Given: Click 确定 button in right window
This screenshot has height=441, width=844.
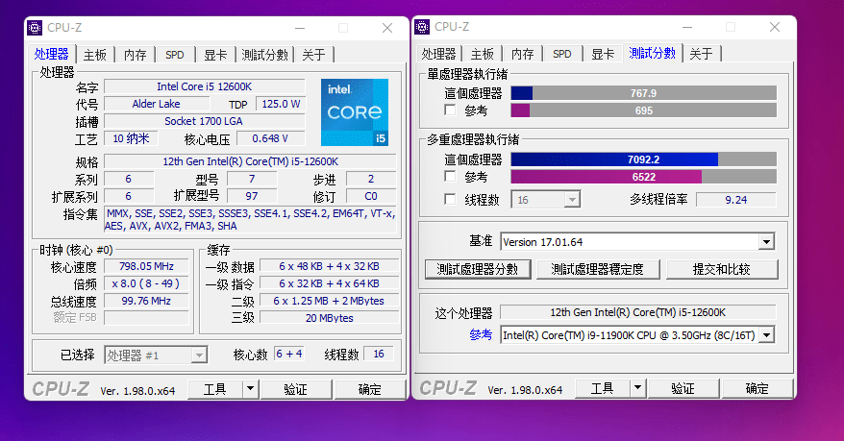Looking at the screenshot, I should click(x=757, y=388).
